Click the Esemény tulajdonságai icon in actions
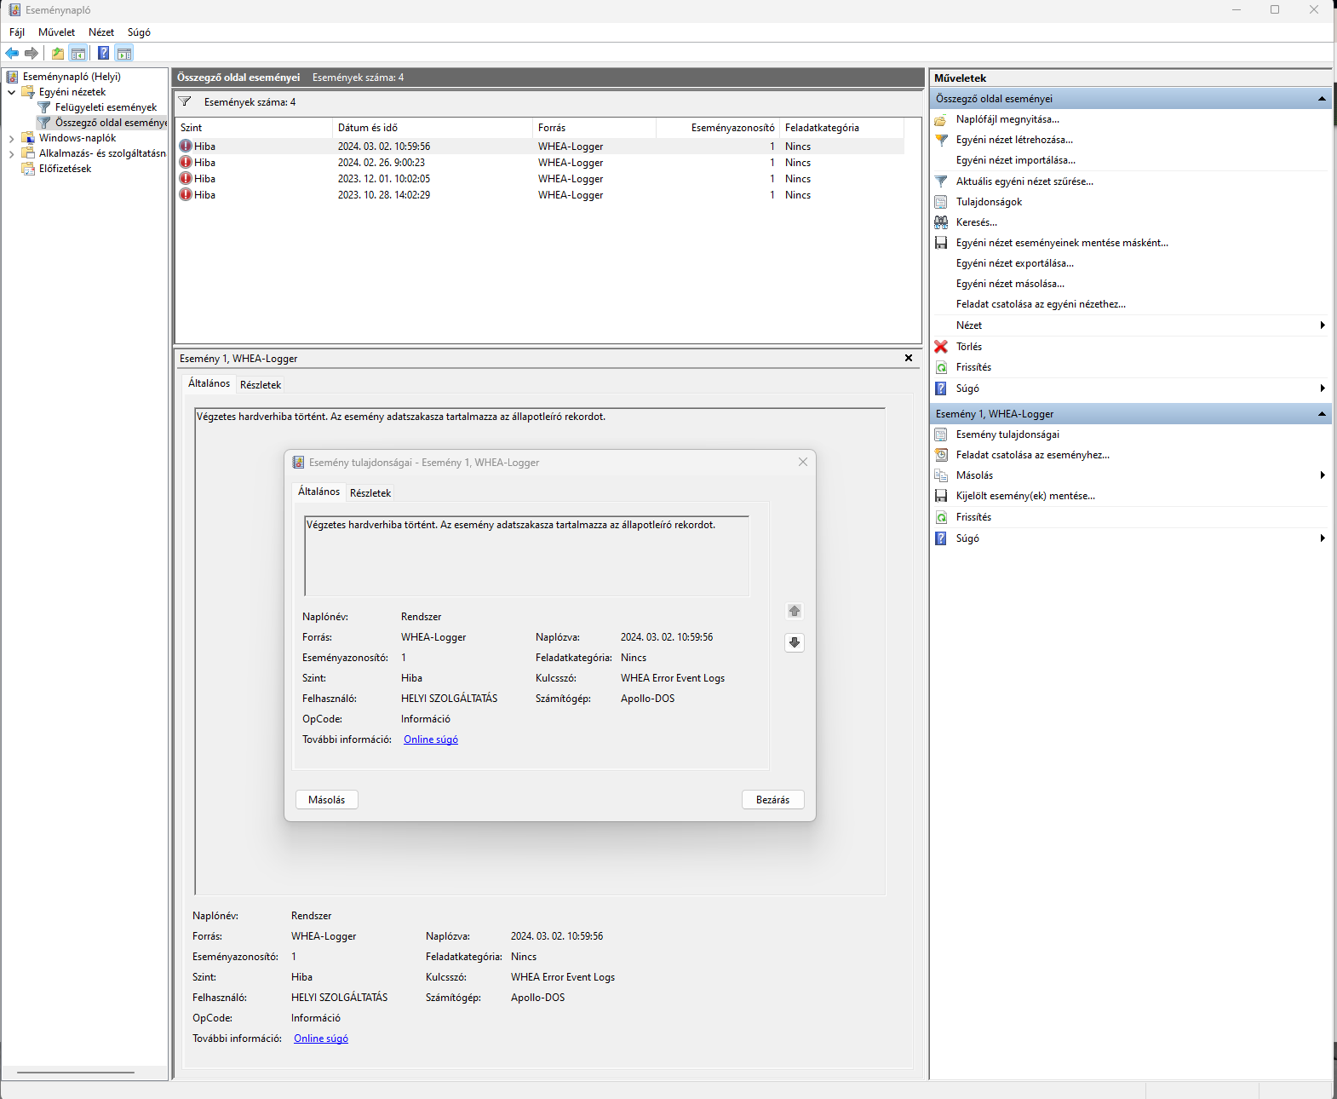This screenshot has height=1099, width=1337. (x=941, y=434)
